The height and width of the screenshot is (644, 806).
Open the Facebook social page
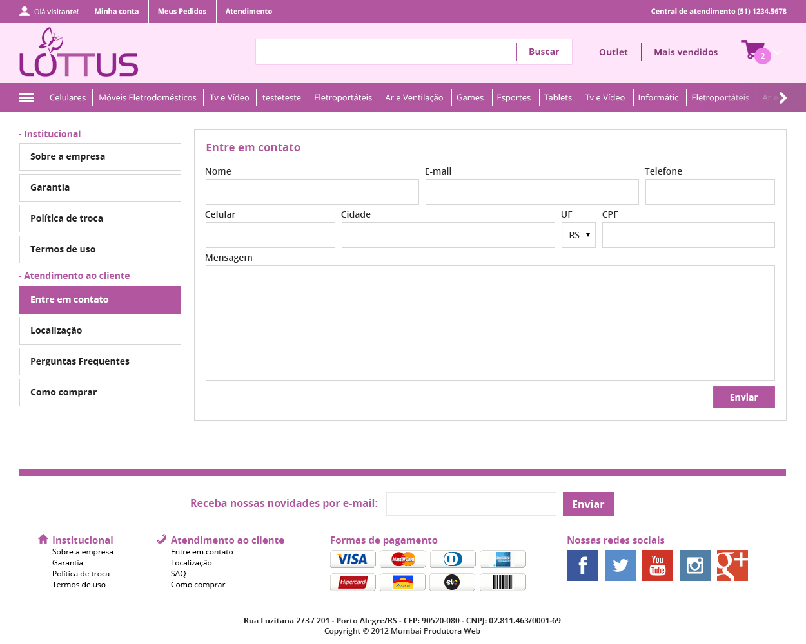point(582,565)
